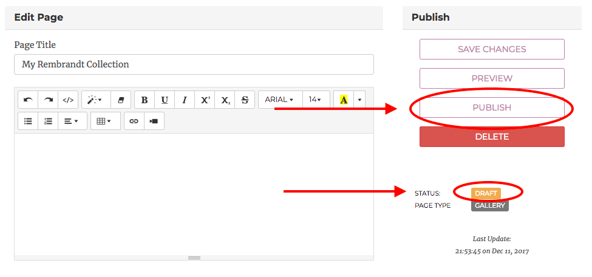Click the Page Title input field
Screen dimensions: 592x277
(x=194, y=64)
